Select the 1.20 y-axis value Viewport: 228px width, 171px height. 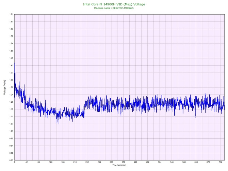click(11, 102)
